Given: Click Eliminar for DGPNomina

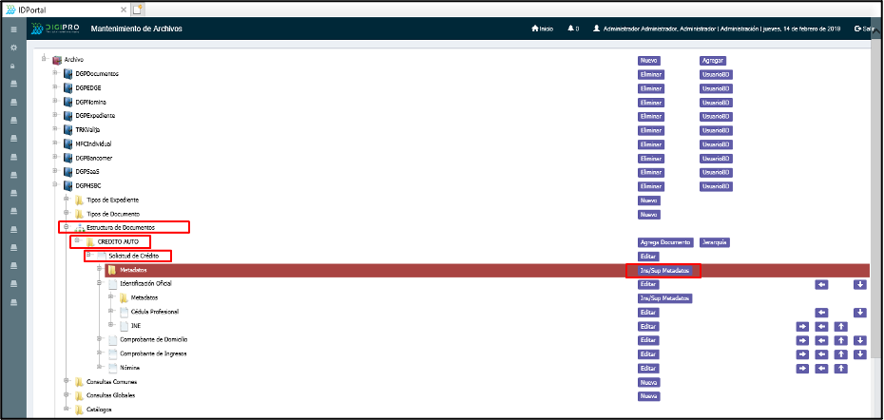Looking at the screenshot, I should (x=650, y=102).
